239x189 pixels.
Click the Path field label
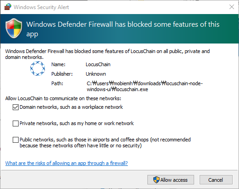pyautogui.click(x=57, y=83)
